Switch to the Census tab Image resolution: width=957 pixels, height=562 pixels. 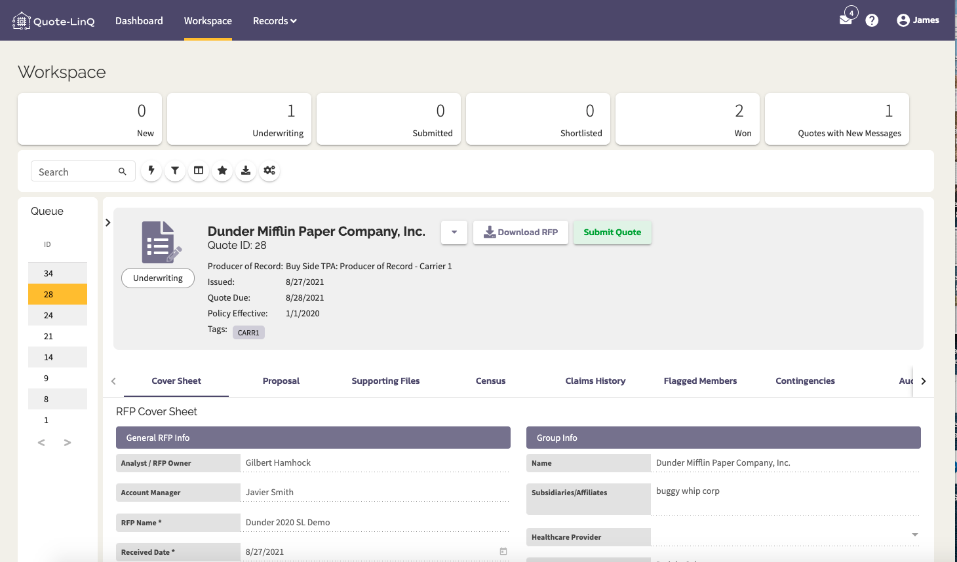point(490,381)
